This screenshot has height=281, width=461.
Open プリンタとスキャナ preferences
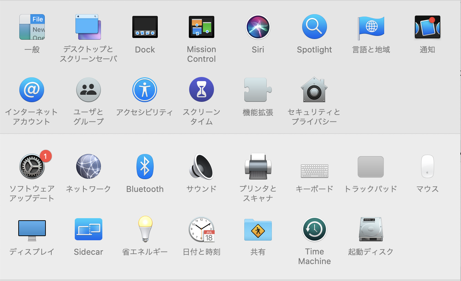pos(258,166)
